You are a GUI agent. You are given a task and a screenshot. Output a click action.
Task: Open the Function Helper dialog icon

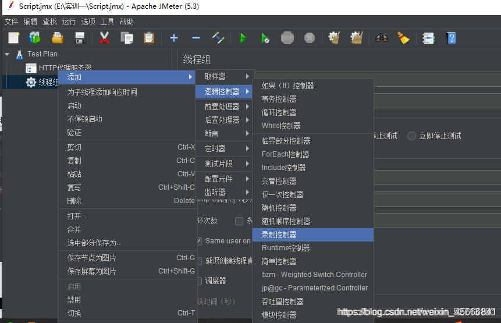428,38
